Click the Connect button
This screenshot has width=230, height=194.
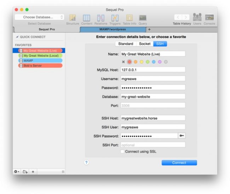[x=179, y=163]
